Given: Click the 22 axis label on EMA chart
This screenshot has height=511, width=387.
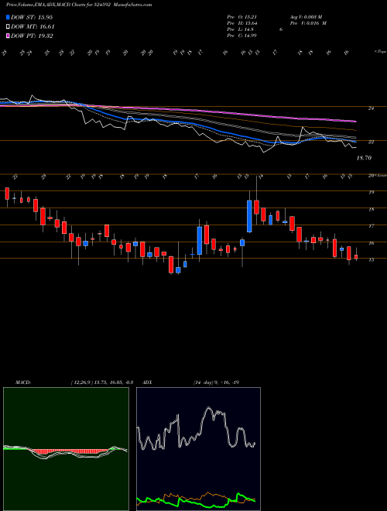Looking at the screenshot, I should click(x=371, y=142).
